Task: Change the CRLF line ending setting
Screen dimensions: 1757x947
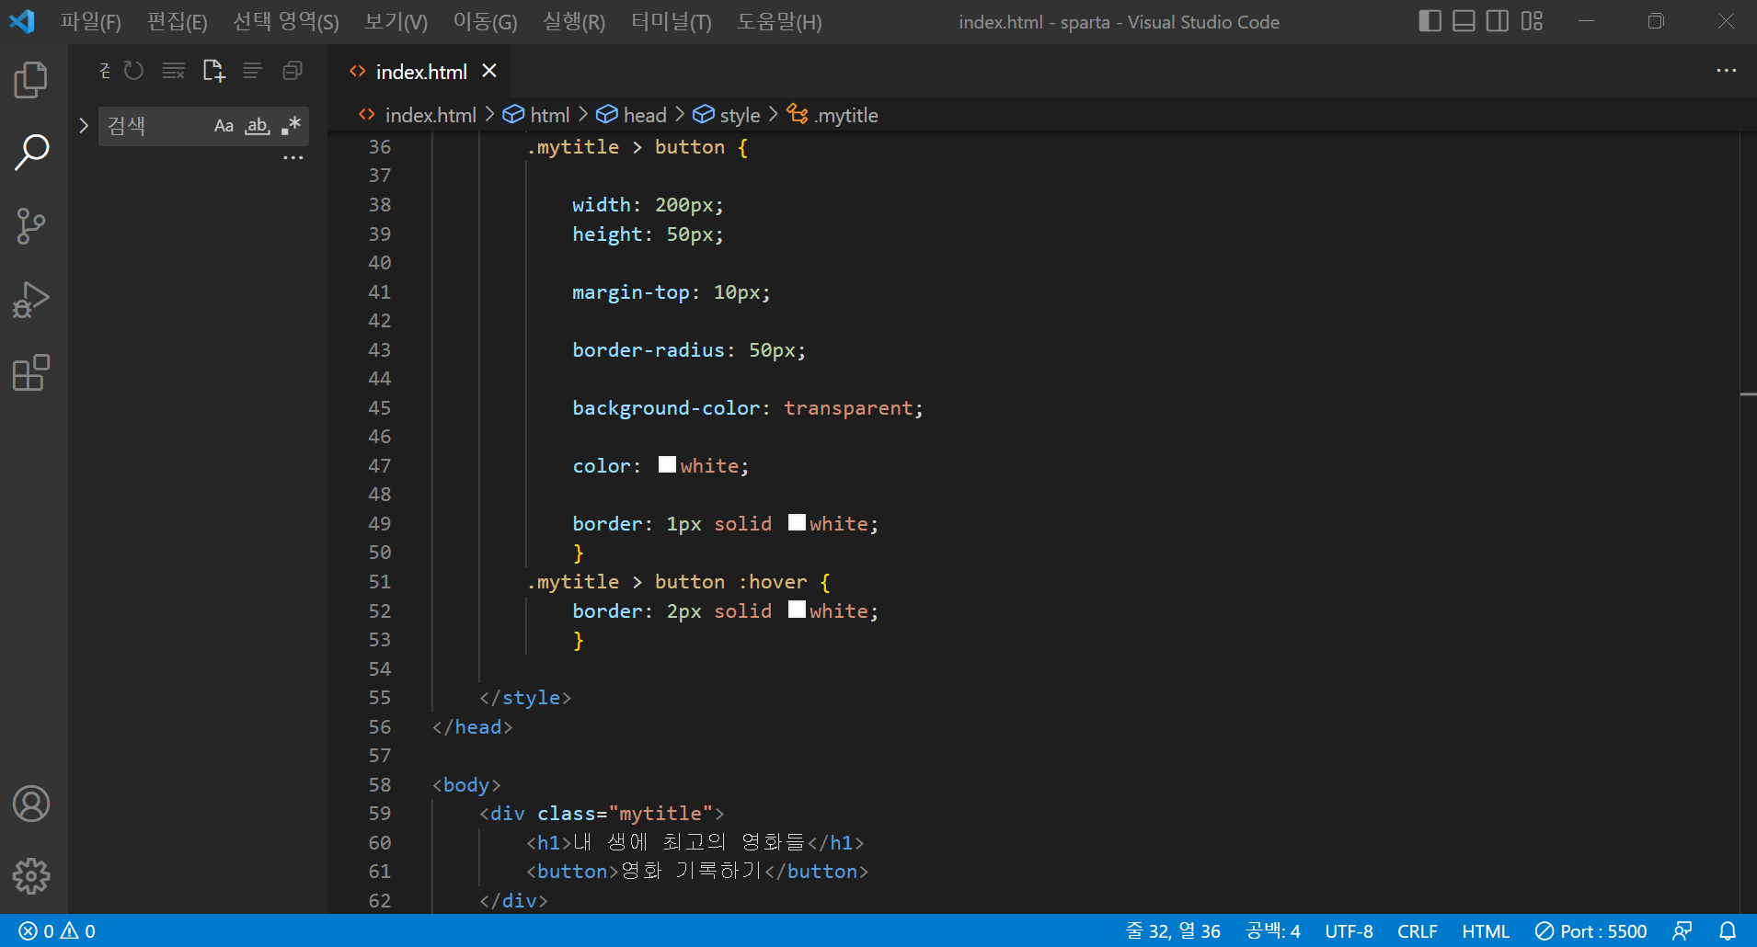Action: [1418, 931]
